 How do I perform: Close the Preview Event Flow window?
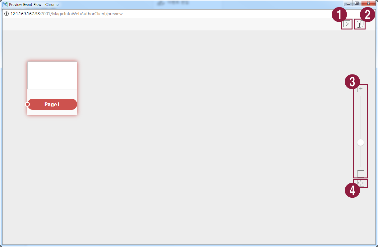368,3
